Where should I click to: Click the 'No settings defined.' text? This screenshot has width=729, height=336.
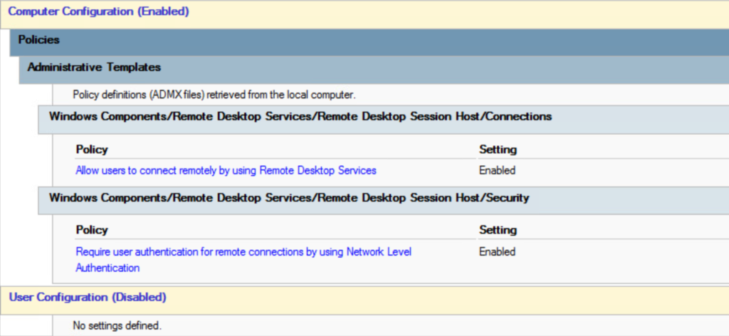point(117,325)
